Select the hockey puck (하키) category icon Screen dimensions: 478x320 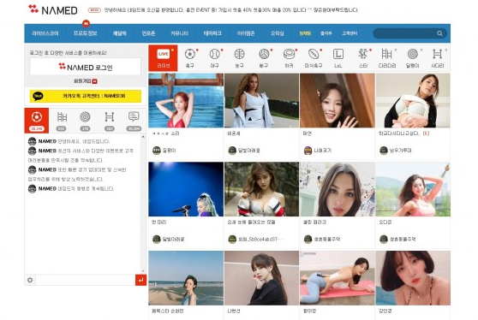tap(289, 54)
